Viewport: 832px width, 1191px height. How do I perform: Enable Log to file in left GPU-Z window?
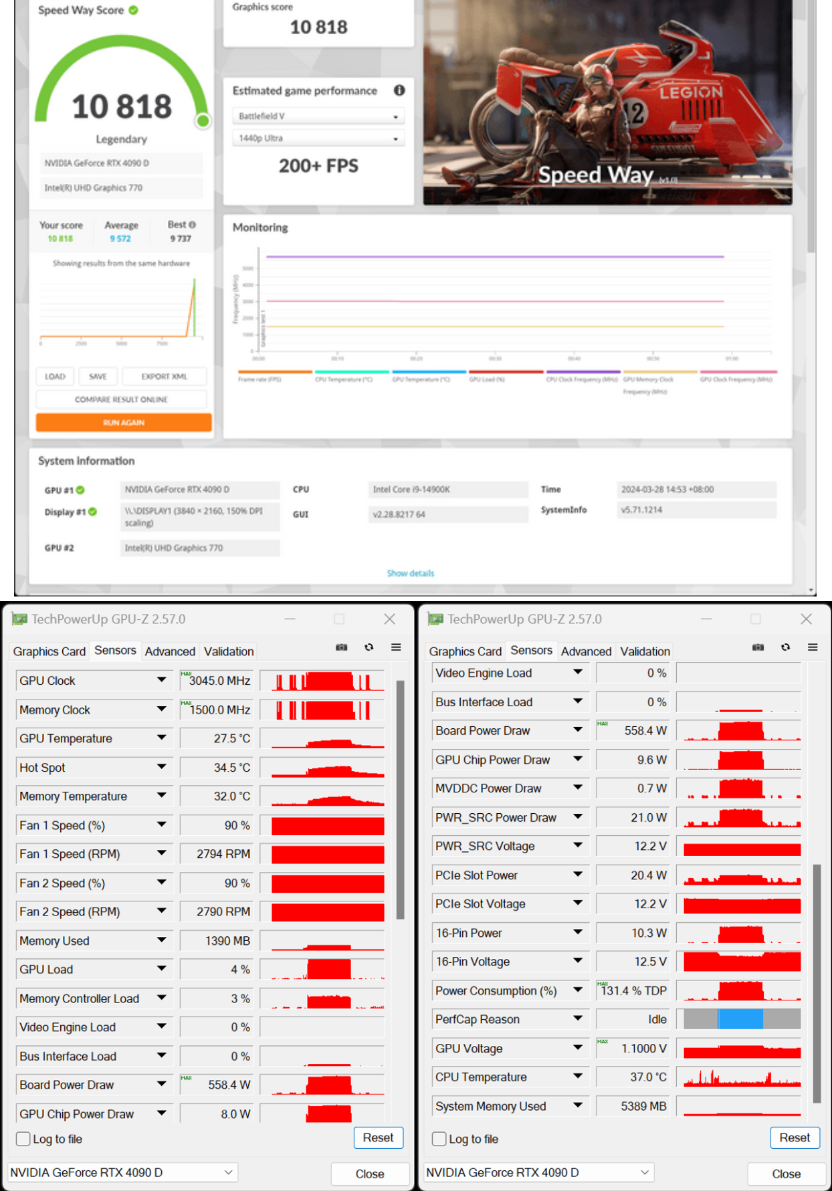[23, 1139]
